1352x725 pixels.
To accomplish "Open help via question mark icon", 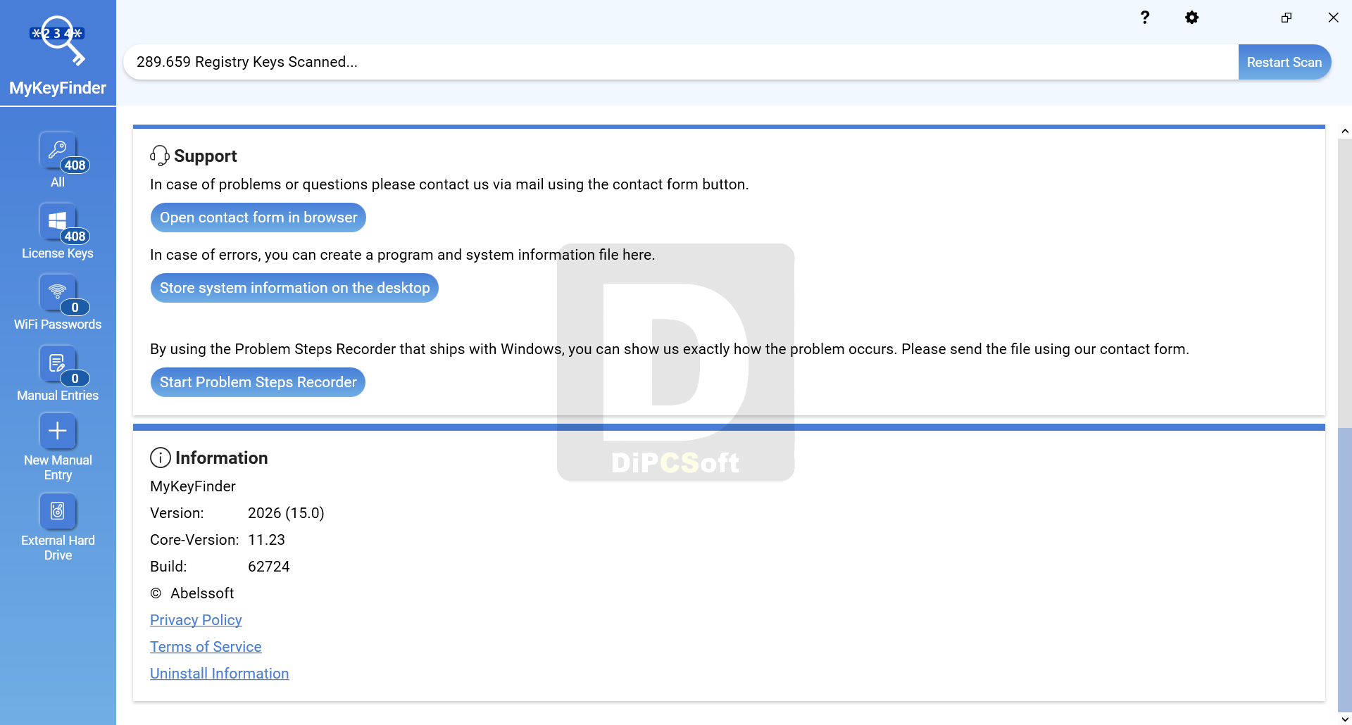I will (x=1145, y=18).
